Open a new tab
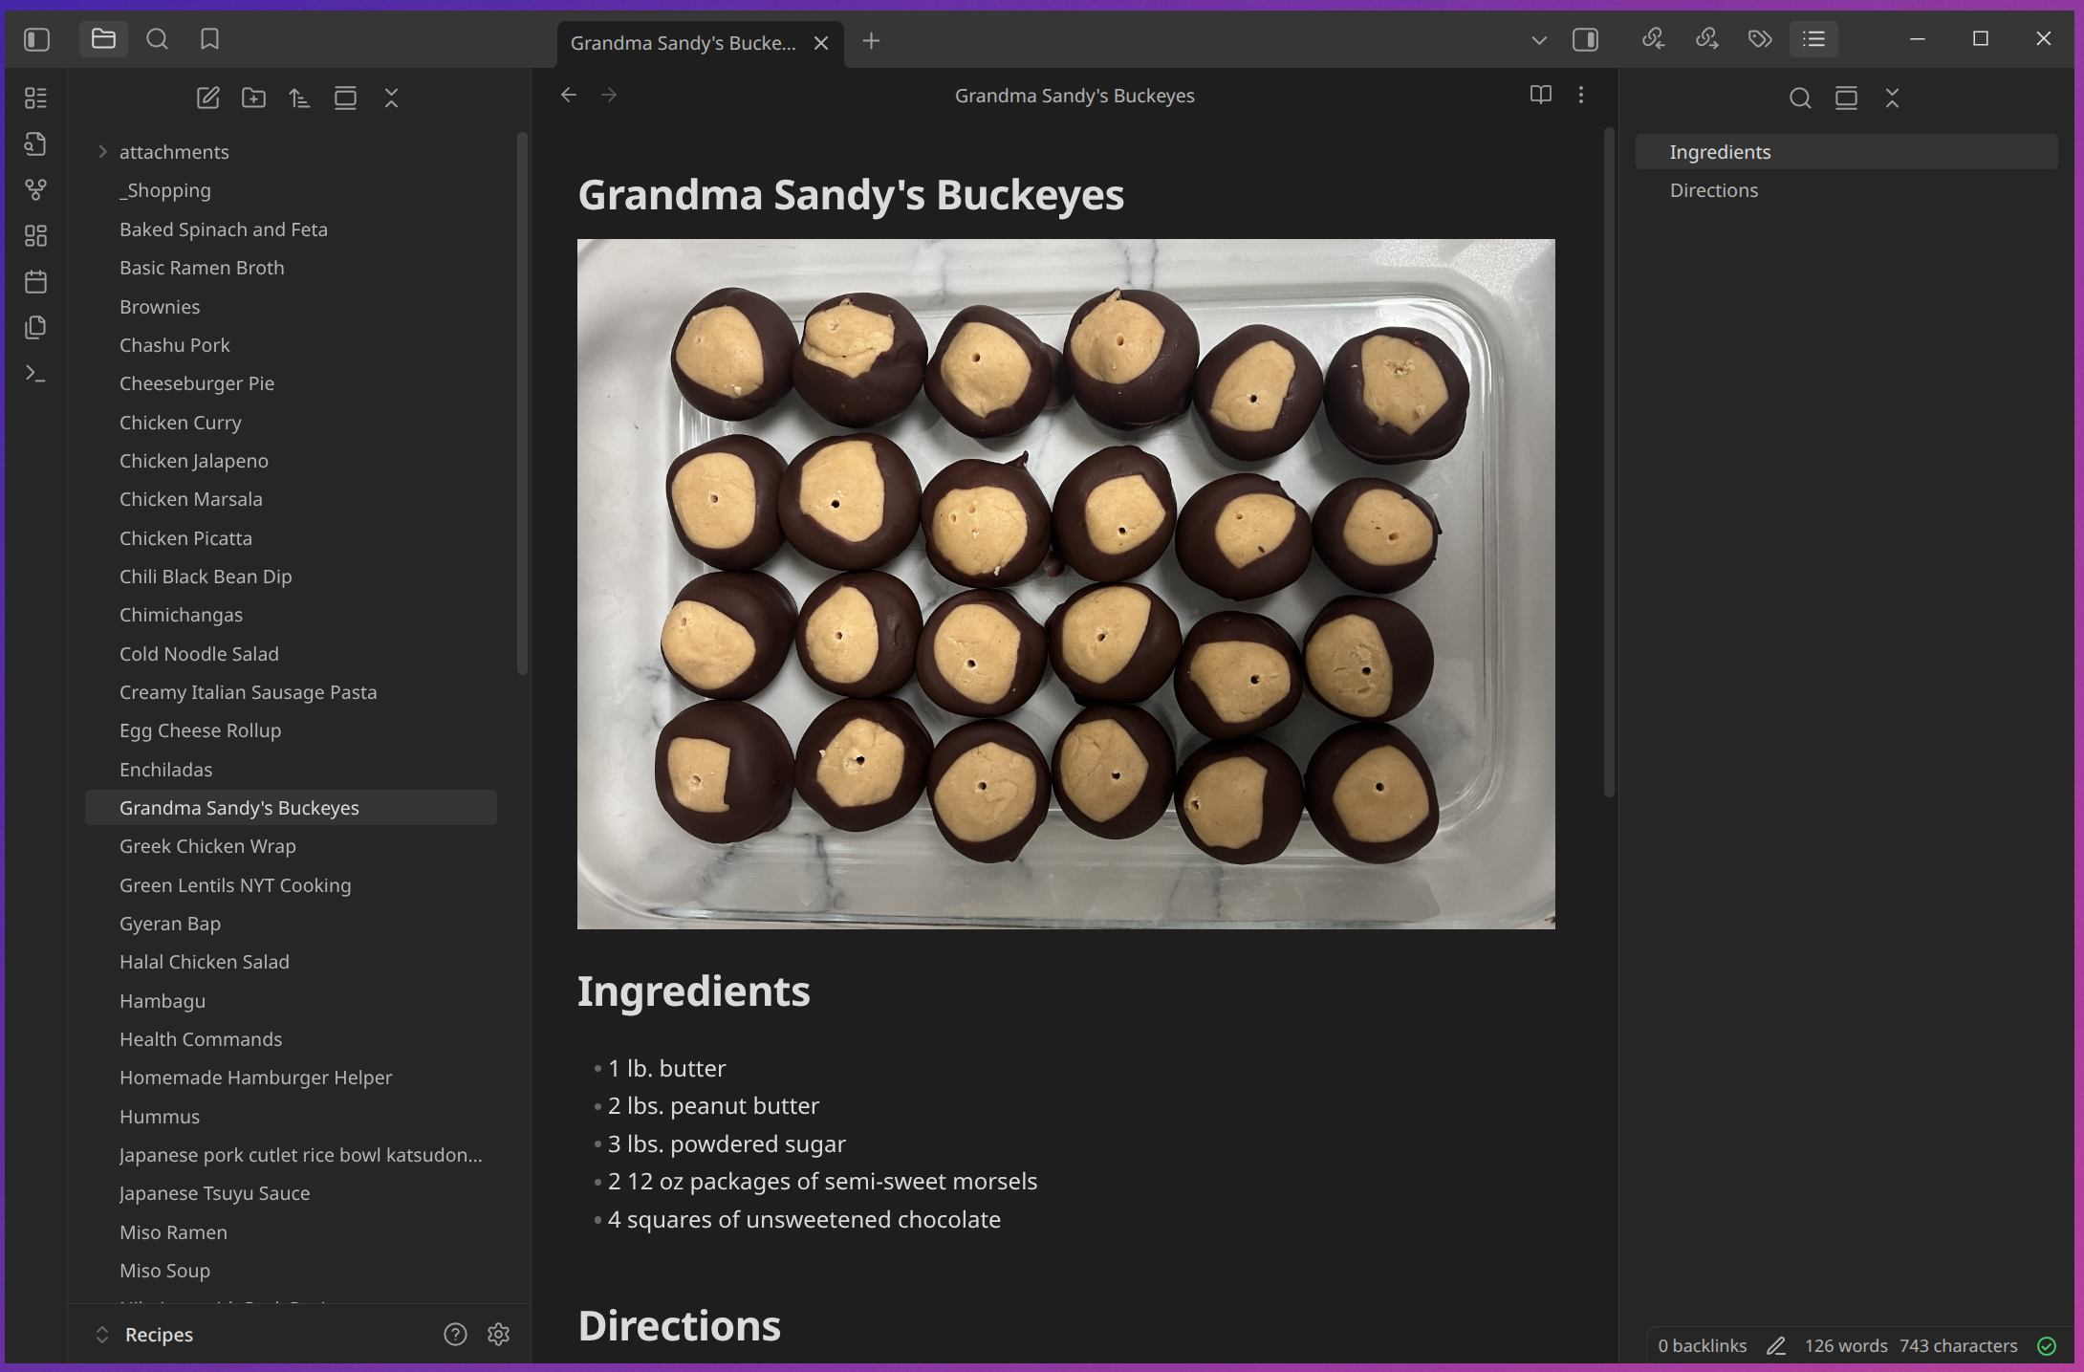 871,41
